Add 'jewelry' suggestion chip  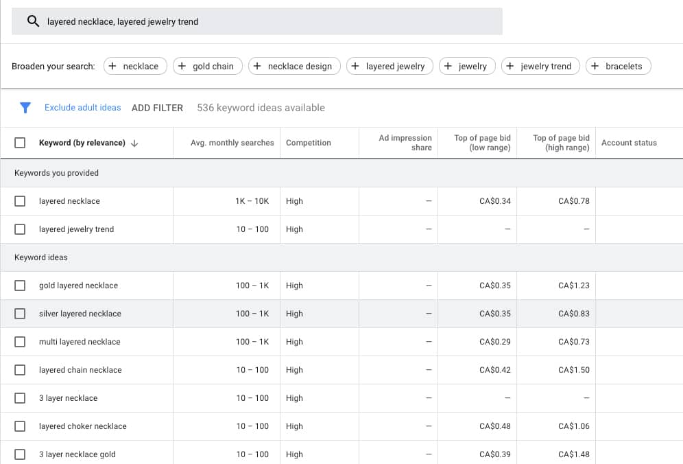point(467,67)
